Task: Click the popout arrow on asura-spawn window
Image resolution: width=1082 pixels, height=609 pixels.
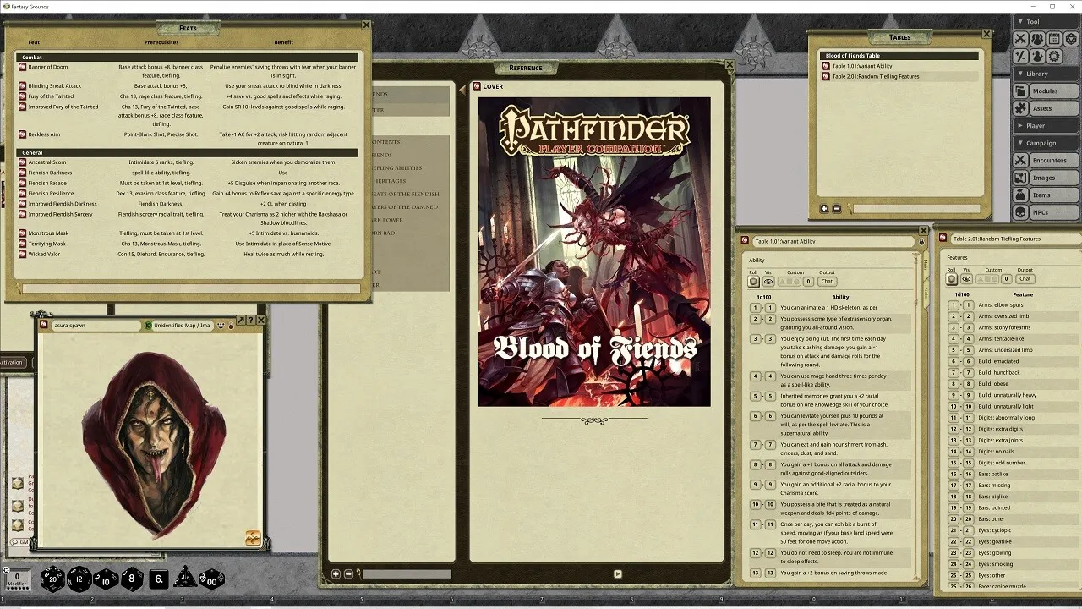Action: (241, 321)
